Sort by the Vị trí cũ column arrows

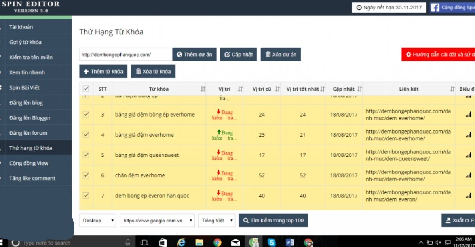point(278,89)
